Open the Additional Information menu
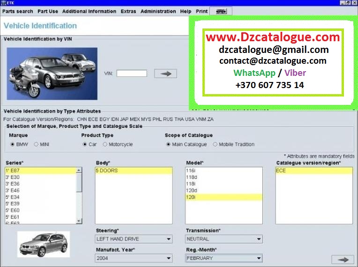 89,11
